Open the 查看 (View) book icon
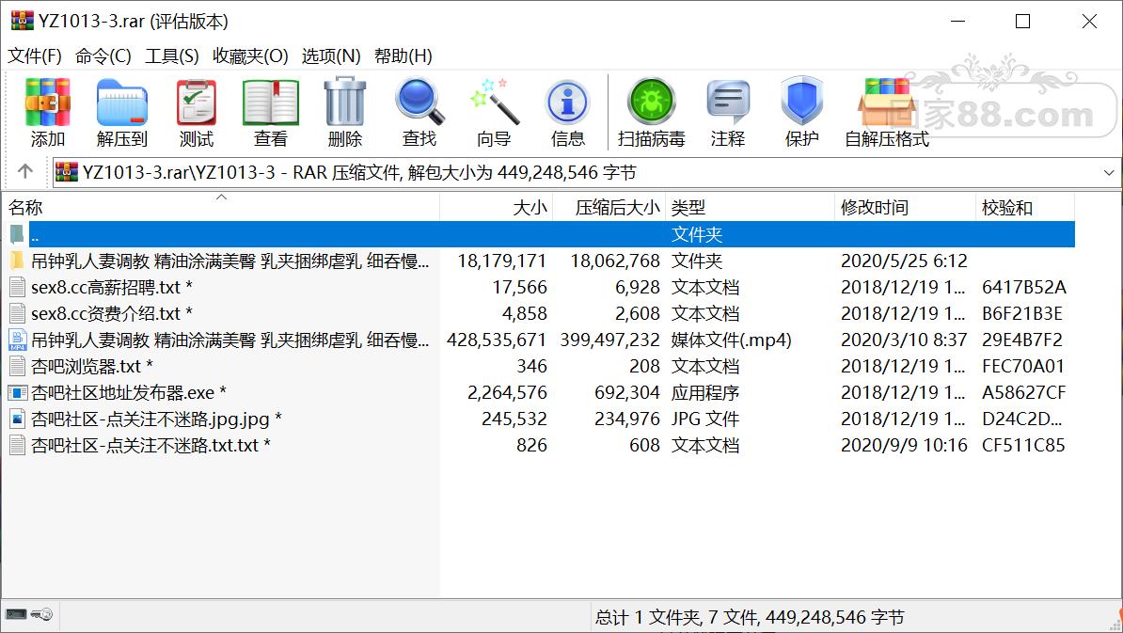This screenshot has width=1123, height=633. click(271, 113)
